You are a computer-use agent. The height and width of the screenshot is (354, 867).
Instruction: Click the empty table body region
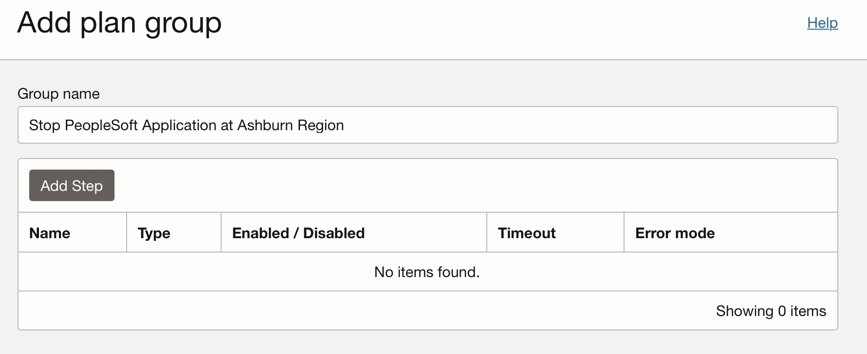pos(427,272)
